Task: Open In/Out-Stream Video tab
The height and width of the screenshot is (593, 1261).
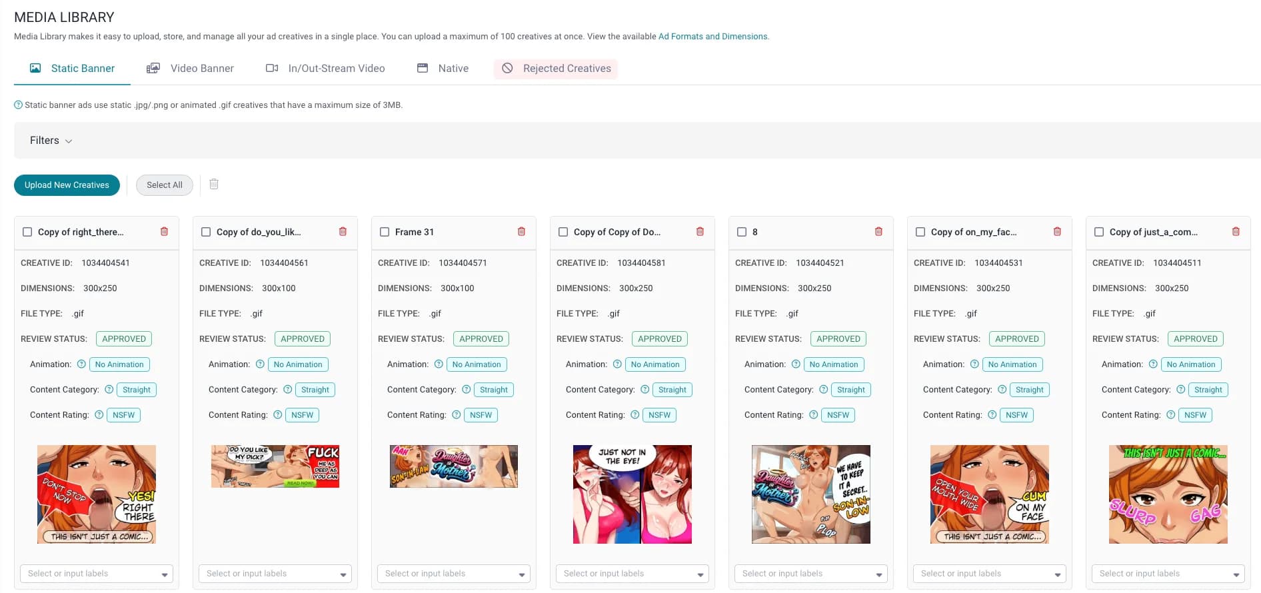Action: tap(325, 69)
